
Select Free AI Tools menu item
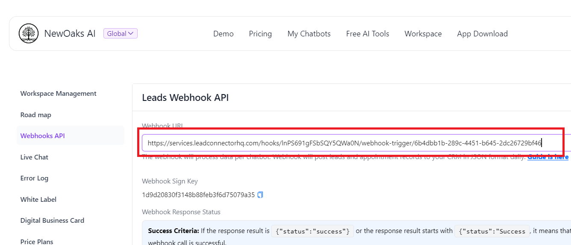coord(367,34)
